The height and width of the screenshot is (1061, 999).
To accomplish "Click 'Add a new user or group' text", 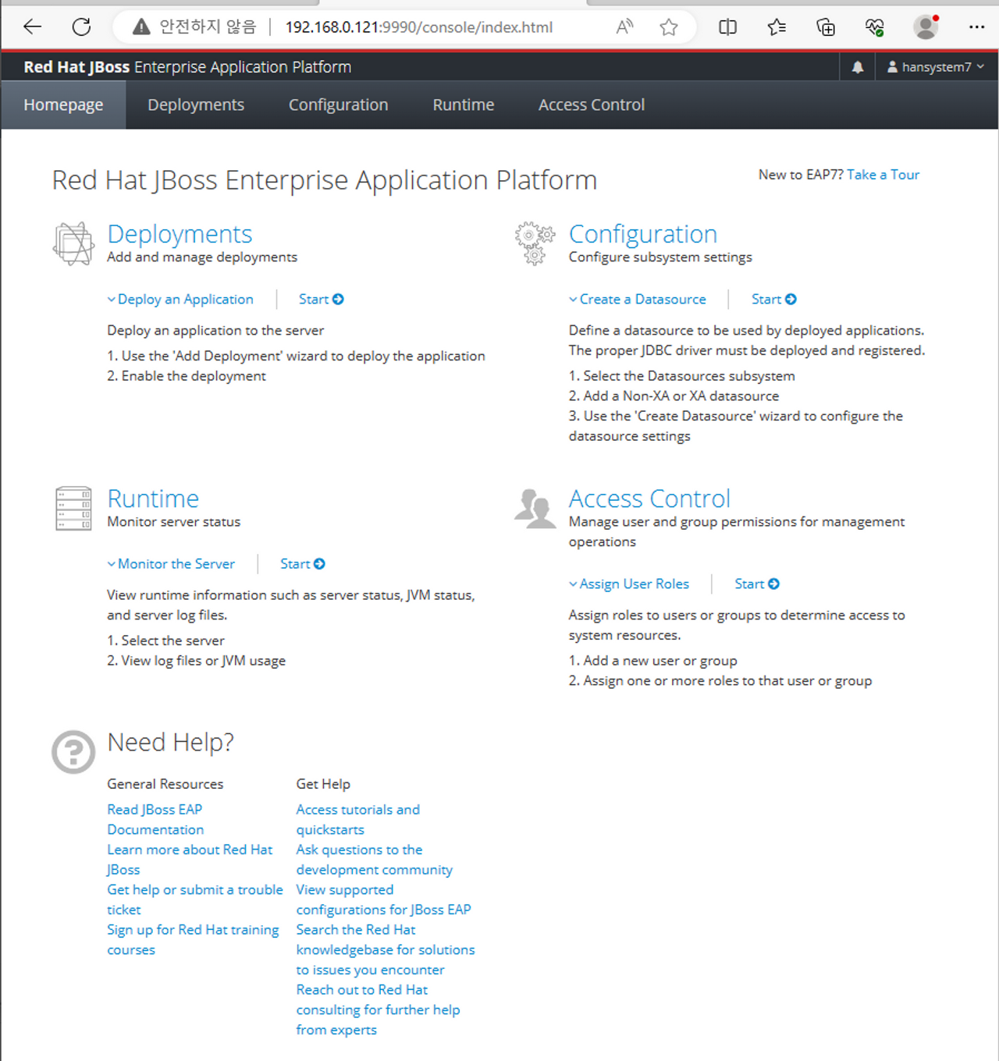I will coord(653,661).
